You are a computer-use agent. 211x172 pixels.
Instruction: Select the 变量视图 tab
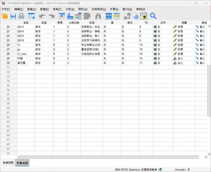(22, 163)
